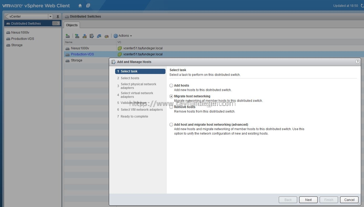The width and height of the screenshot is (364, 207).
Task: Sort by the Name column header
Action: [x=90, y=42]
